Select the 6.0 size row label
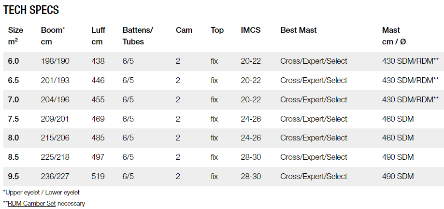Screen dimensions: 444x209 pyautogui.click(x=14, y=61)
